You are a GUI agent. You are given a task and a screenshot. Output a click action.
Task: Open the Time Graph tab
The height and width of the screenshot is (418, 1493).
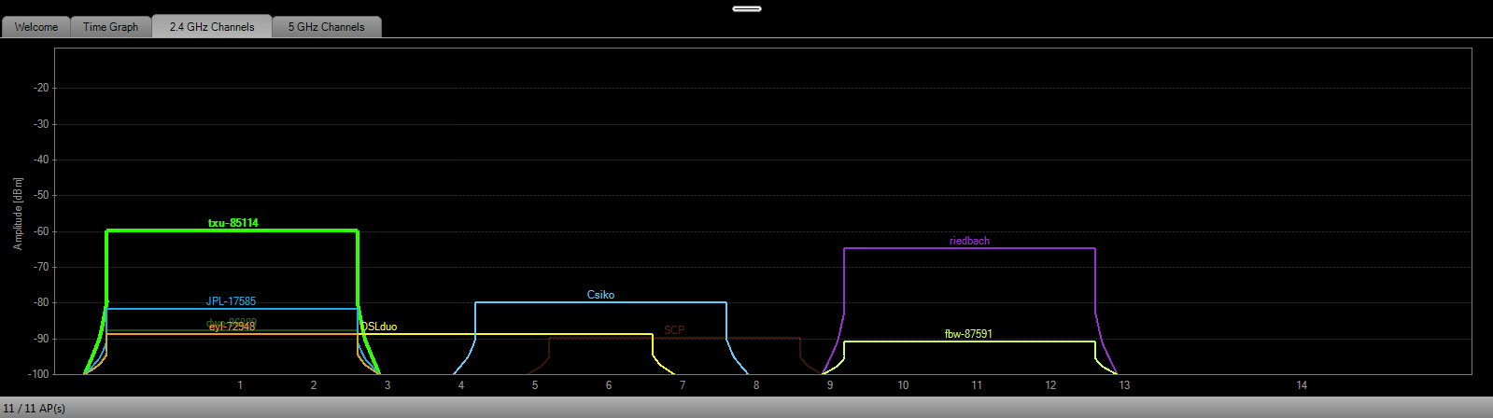(x=110, y=27)
